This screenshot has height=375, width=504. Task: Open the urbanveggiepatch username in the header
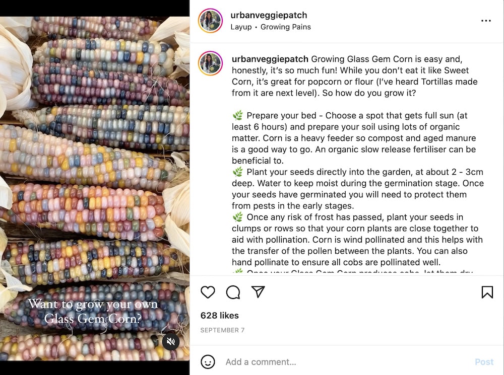[269, 15]
